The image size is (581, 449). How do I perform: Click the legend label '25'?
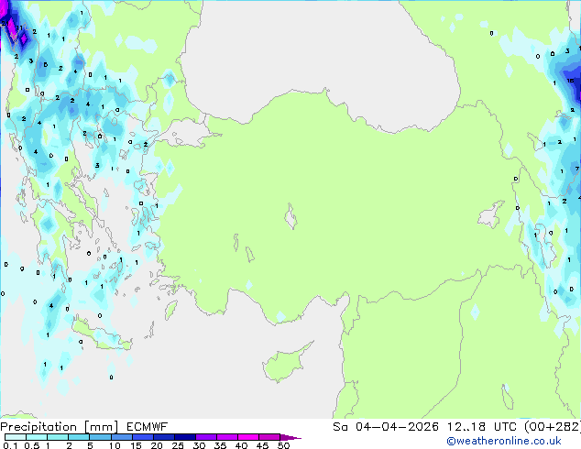[178, 445]
